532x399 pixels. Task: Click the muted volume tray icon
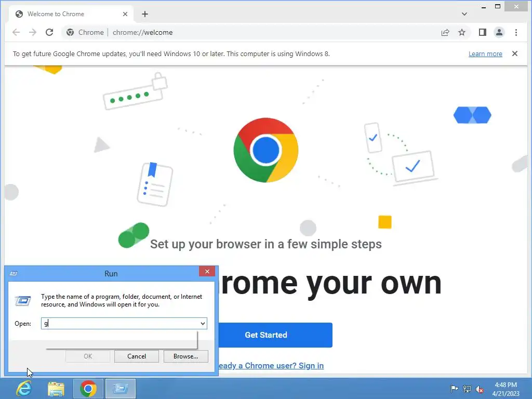480,389
